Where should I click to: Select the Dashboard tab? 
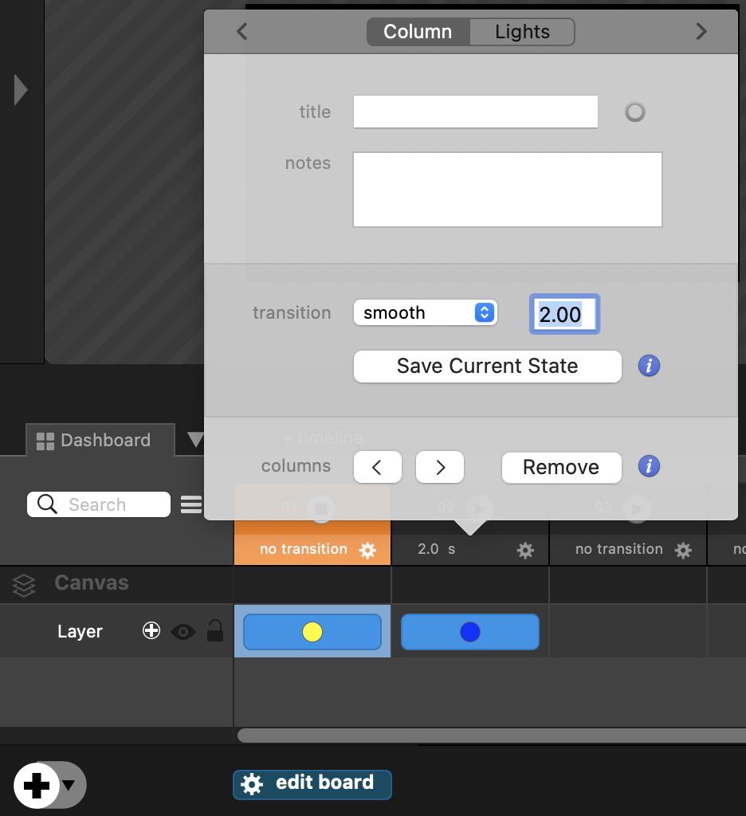point(94,441)
